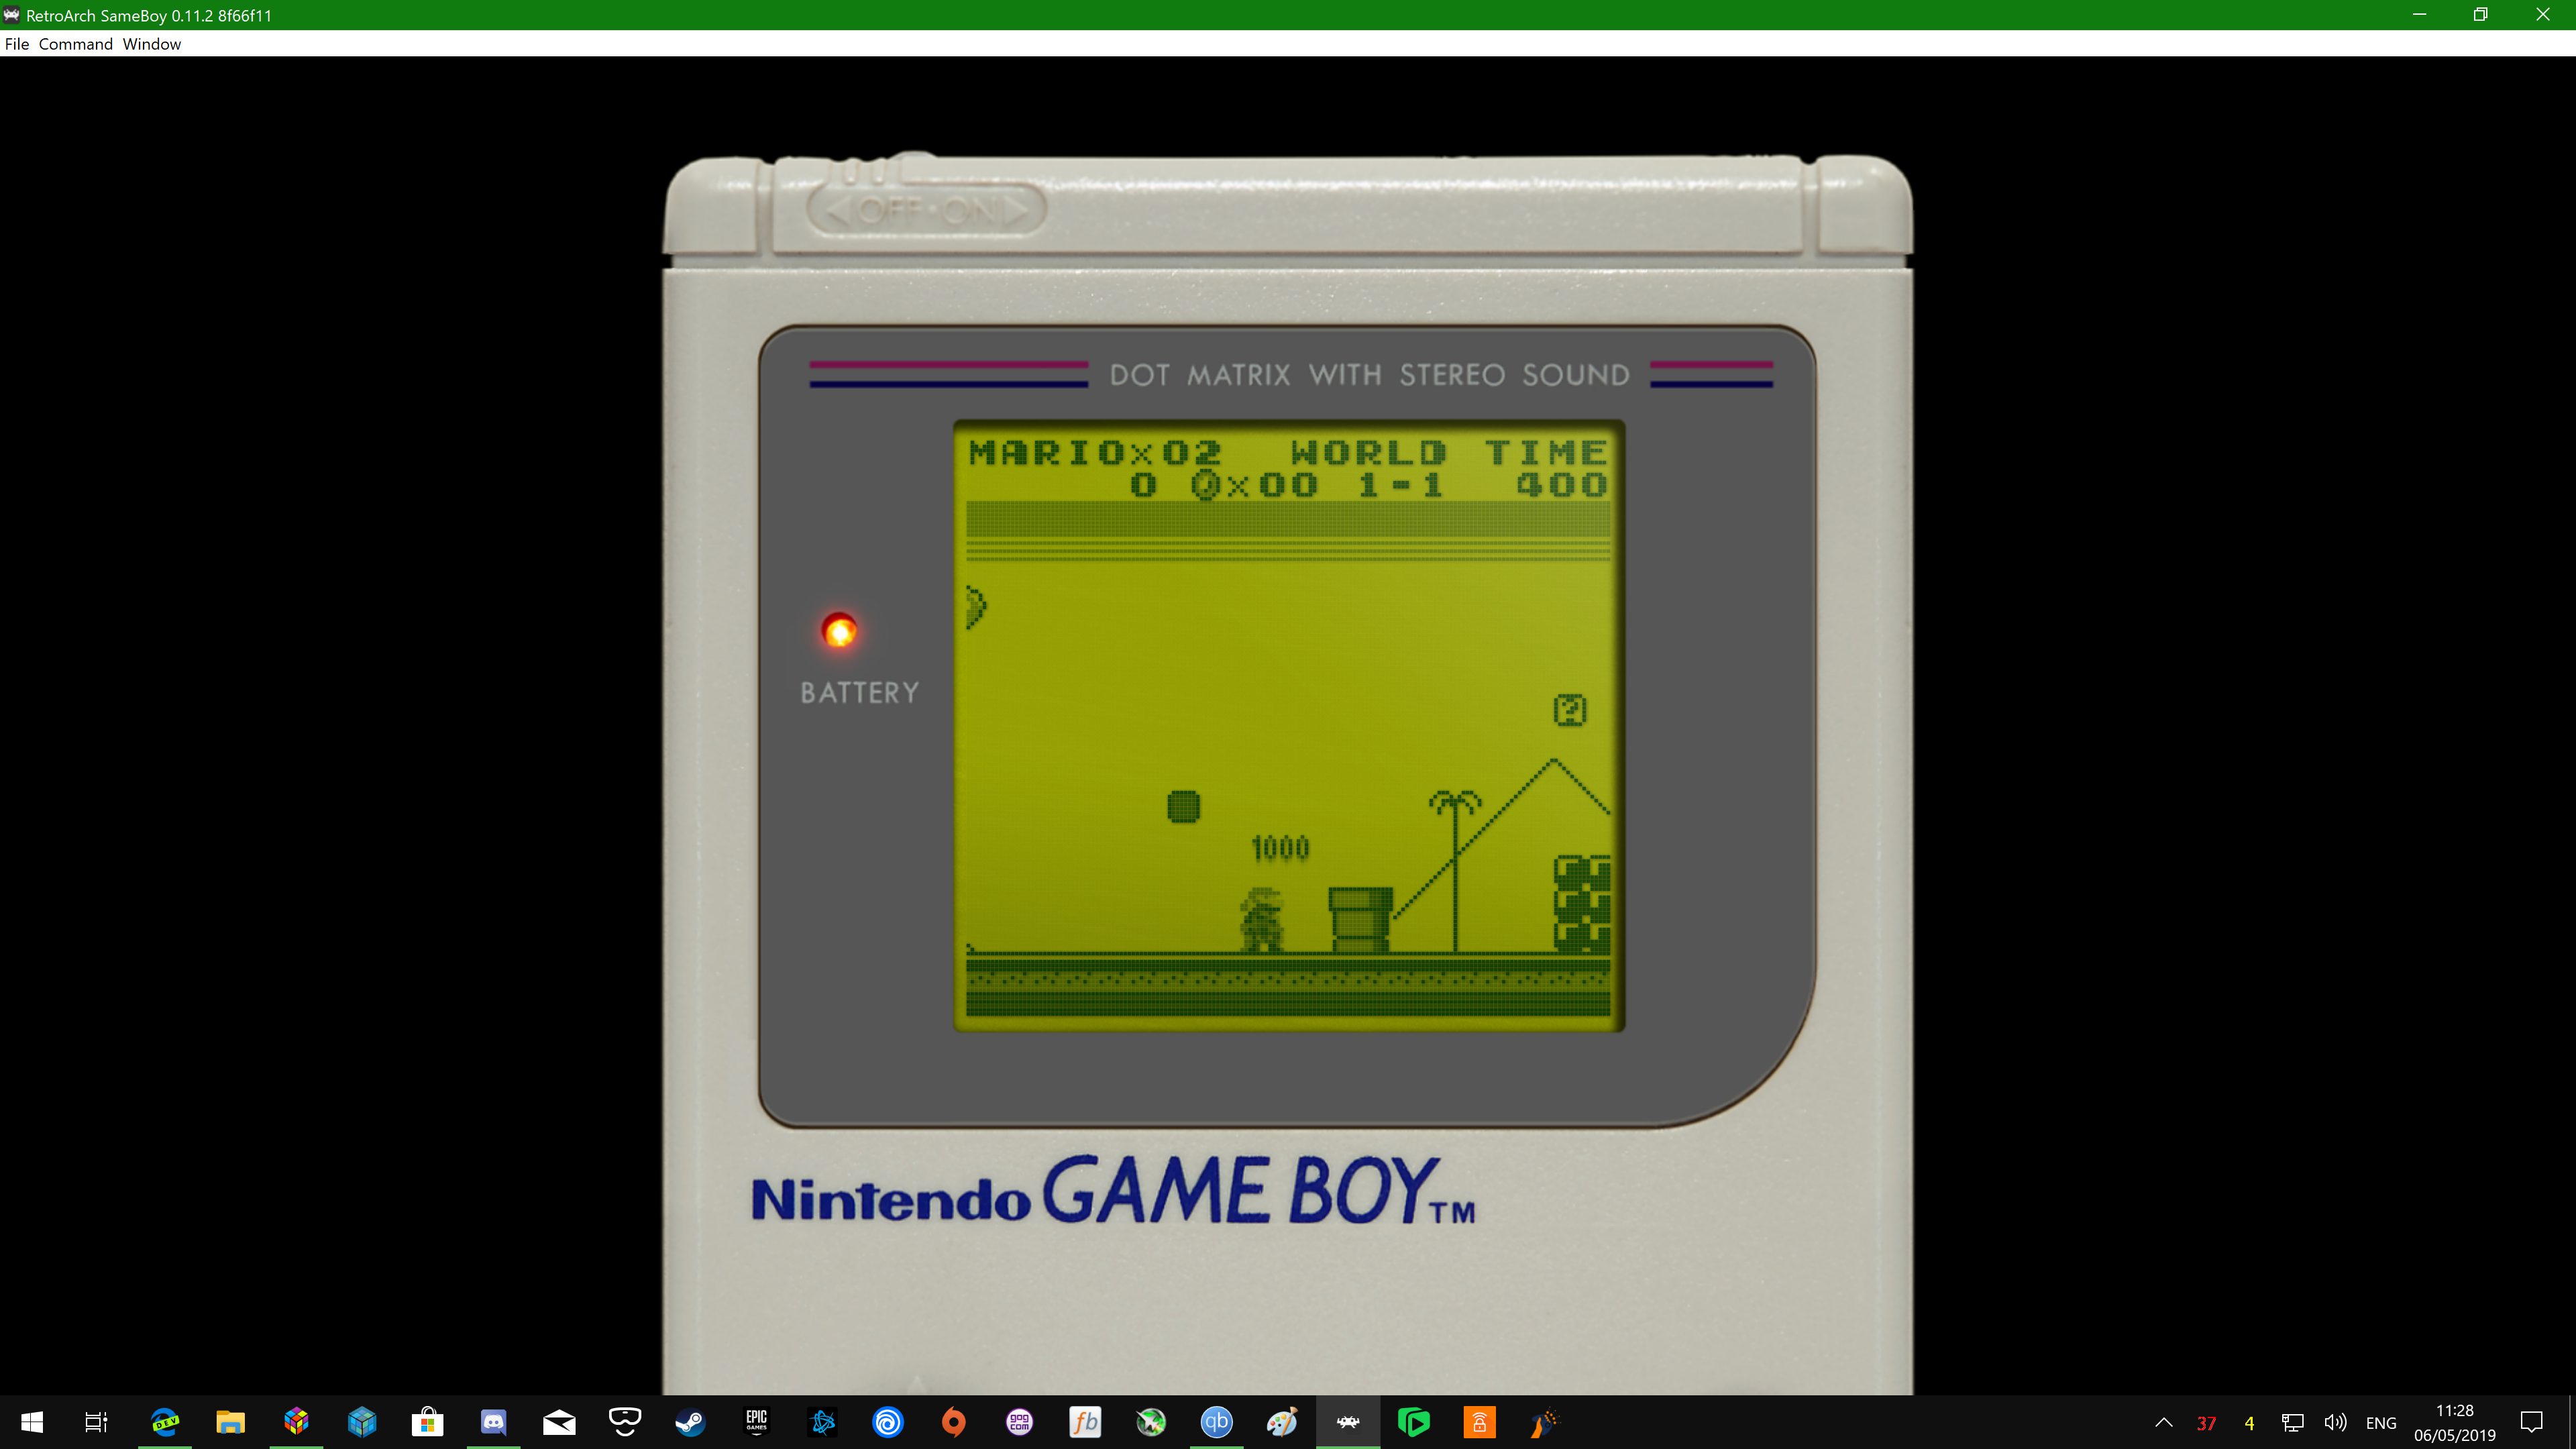The height and width of the screenshot is (1449, 2576).
Task: Open File Explorer from the taskbar
Action: coord(230,1422)
